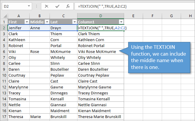Select column G header

click(172, 15)
